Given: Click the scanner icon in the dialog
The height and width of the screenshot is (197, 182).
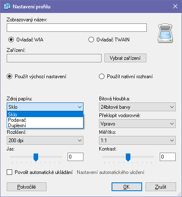Looking at the screenshot, I should pos(165,33).
